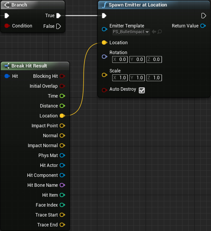
Task: Select the Spawn Emitter at Location title
Action: (x=138, y=5)
